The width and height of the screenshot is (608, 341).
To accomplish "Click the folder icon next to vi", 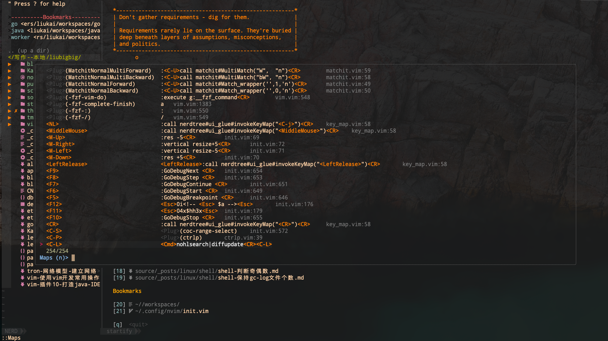I will point(23,124).
